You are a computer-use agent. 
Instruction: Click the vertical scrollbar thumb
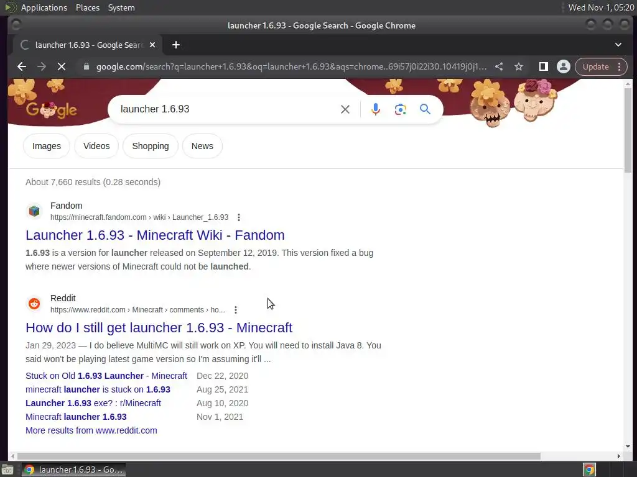tap(628, 130)
